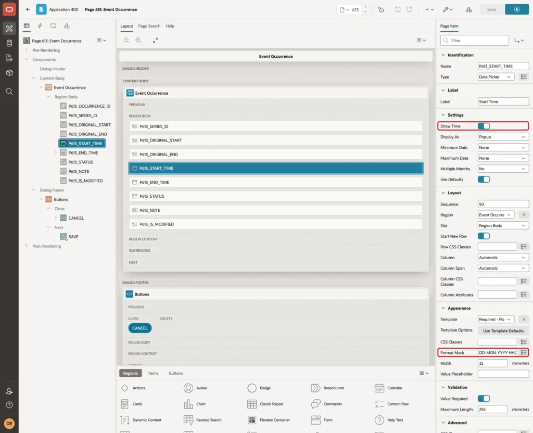Open the Page Search tab

point(149,26)
